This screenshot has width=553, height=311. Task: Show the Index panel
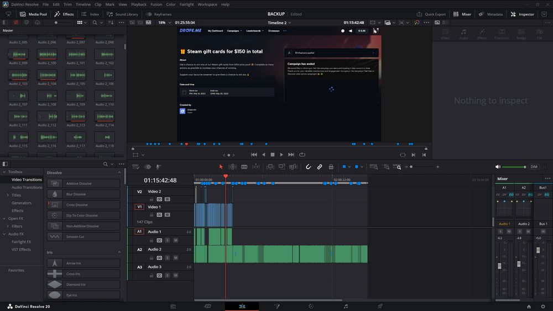point(90,14)
